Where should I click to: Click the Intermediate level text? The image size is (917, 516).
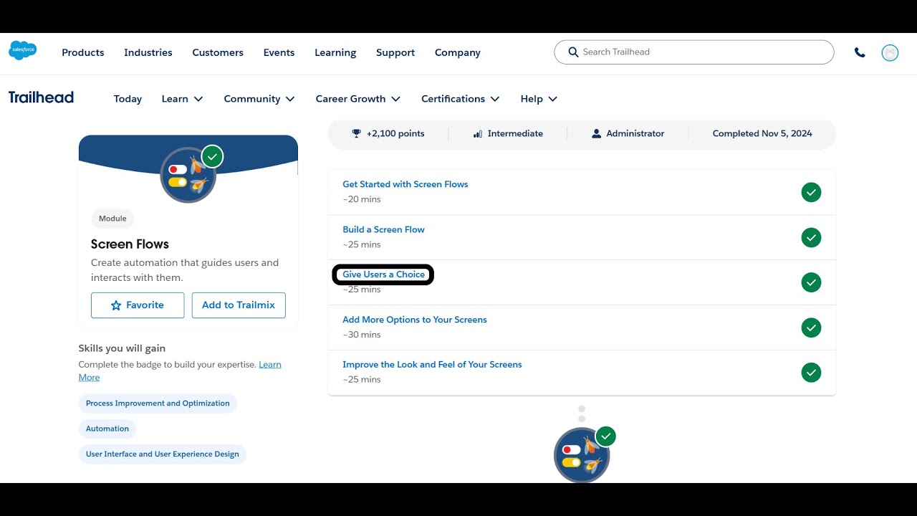515,133
